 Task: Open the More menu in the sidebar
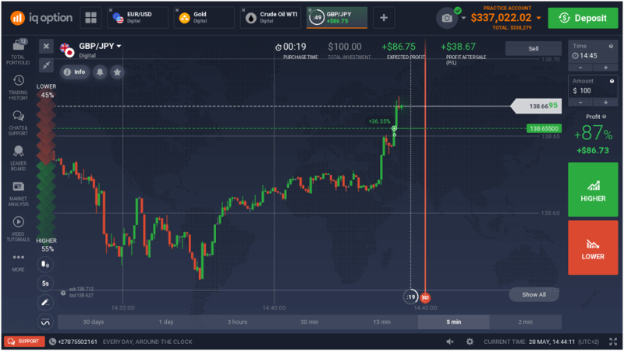coord(18,262)
